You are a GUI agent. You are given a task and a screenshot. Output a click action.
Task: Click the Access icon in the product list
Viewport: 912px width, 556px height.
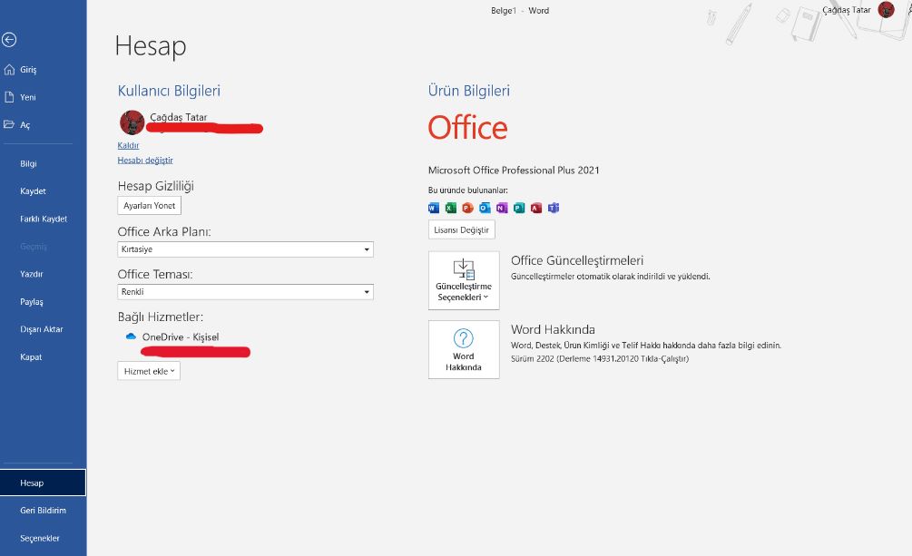pos(536,208)
